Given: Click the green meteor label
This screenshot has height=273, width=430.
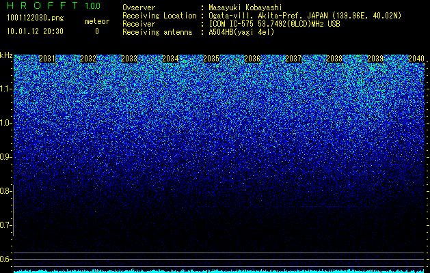Looking at the screenshot, I should (97, 21).
